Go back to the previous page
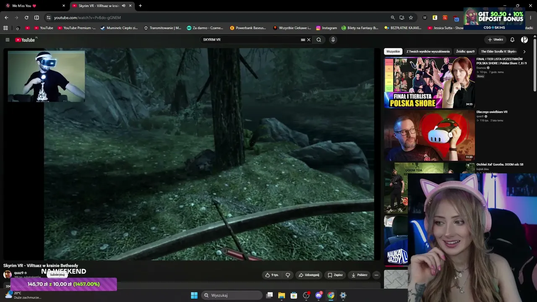This screenshot has width=537, height=302. pos(6,18)
